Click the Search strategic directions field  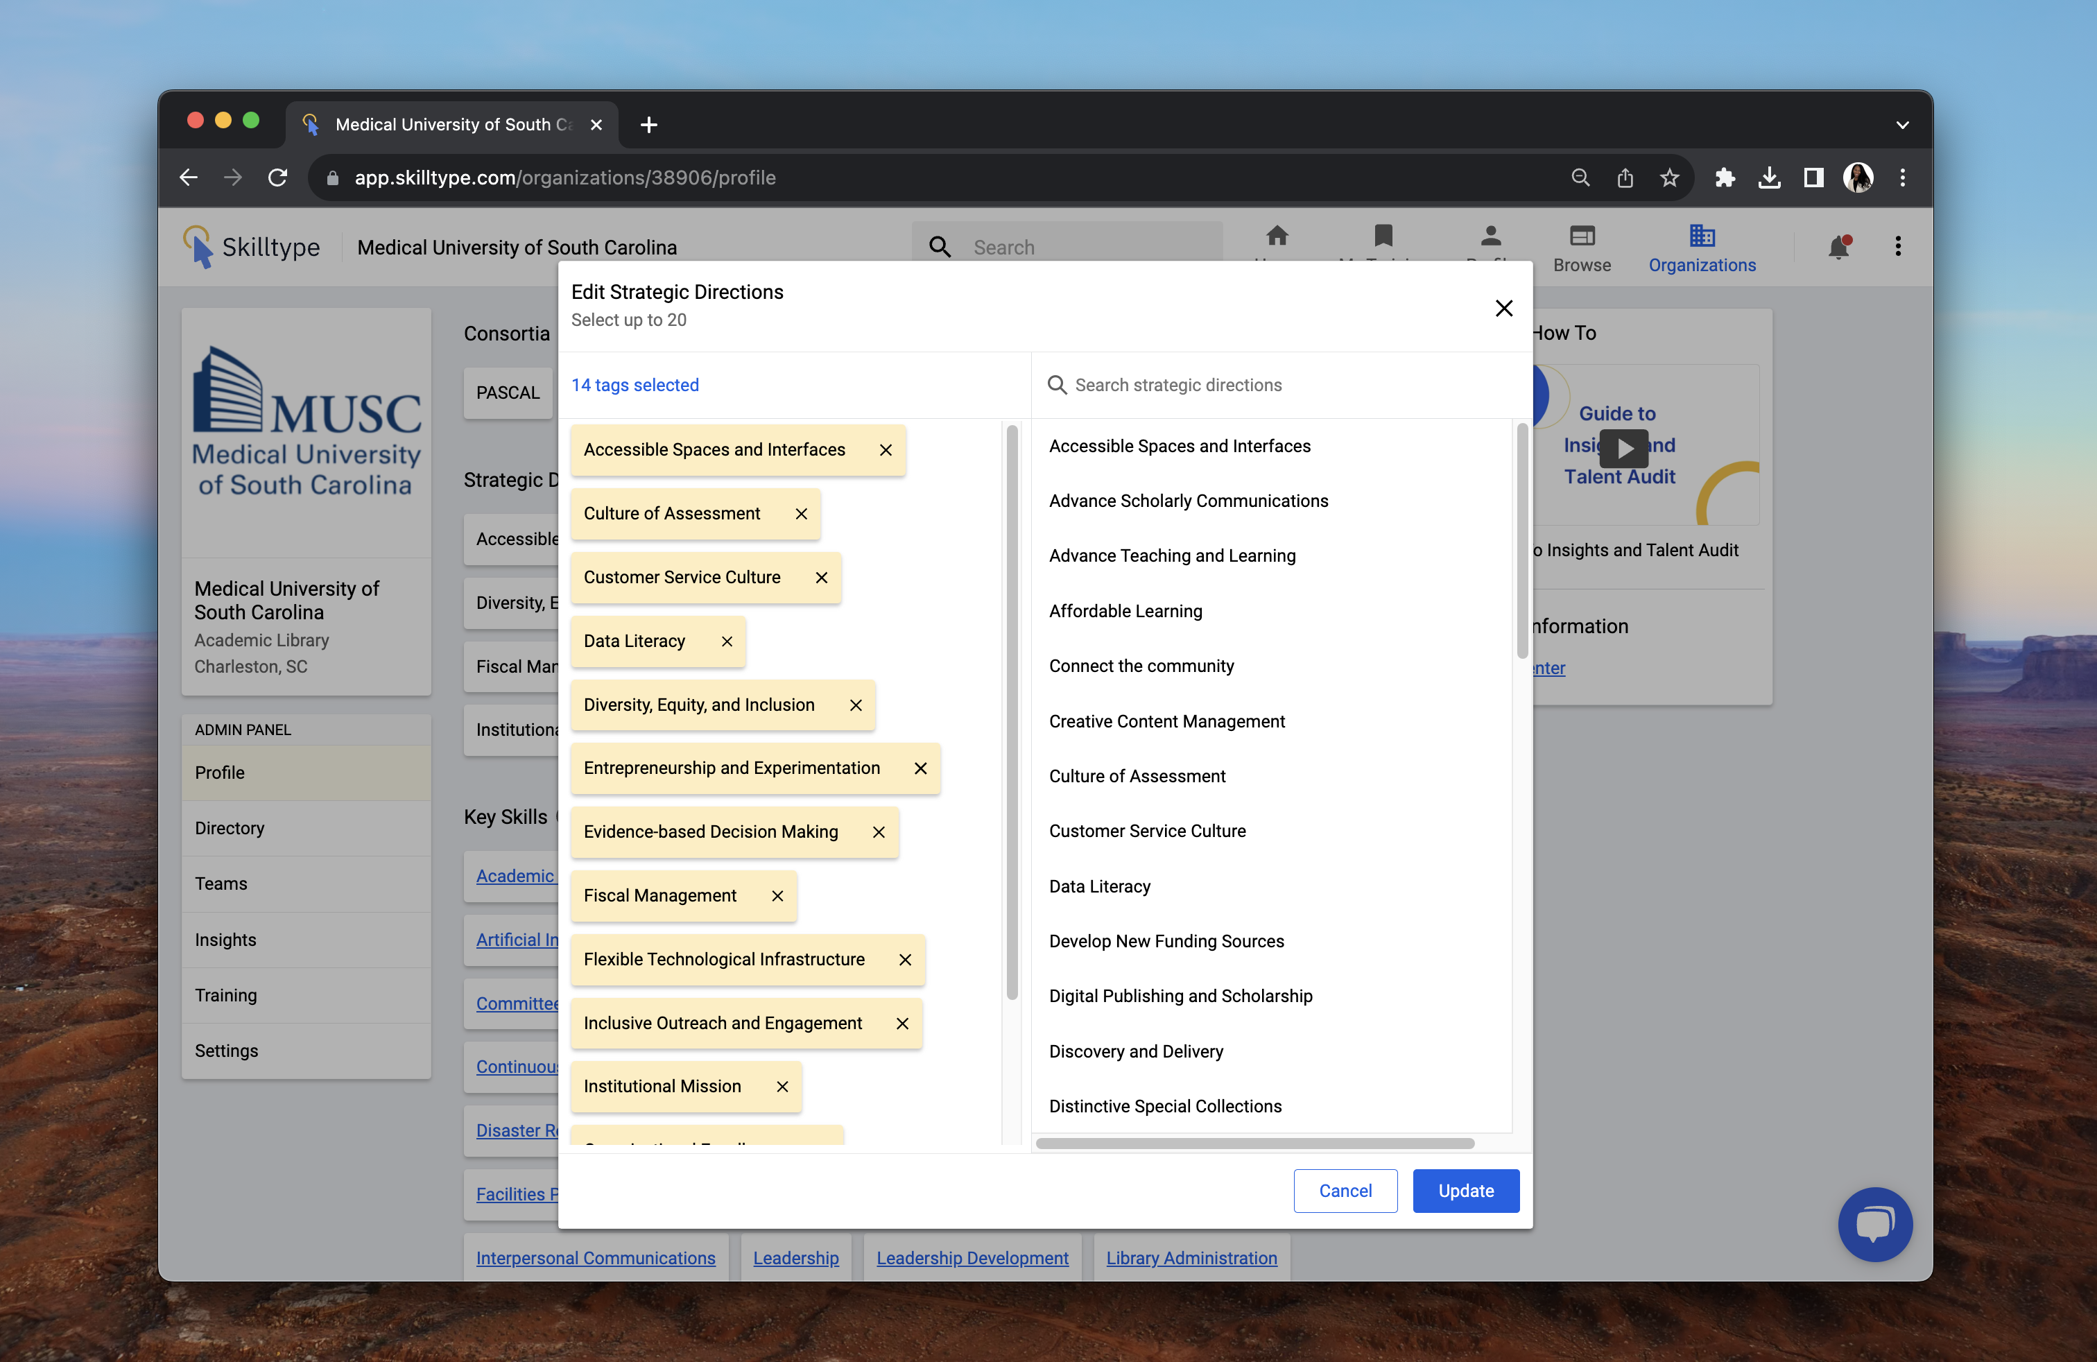coord(1277,385)
